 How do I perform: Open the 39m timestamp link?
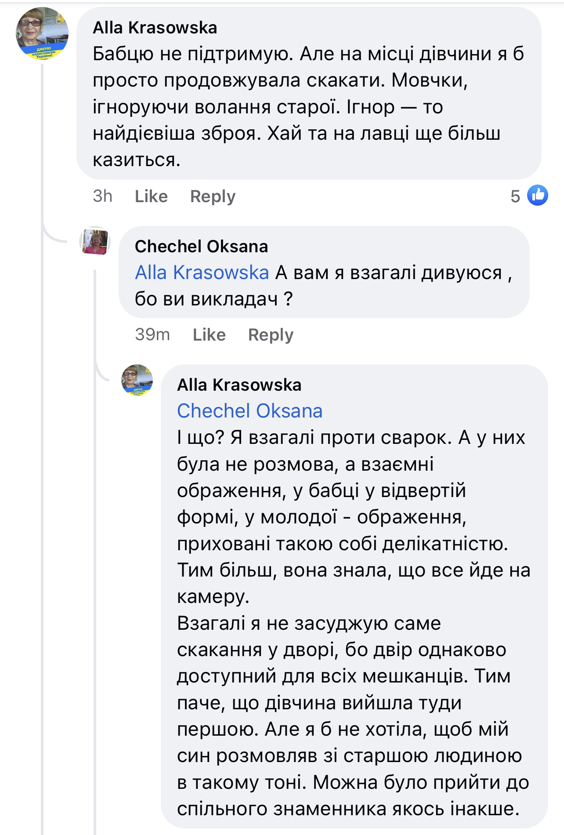pyautogui.click(x=152, y=335)
